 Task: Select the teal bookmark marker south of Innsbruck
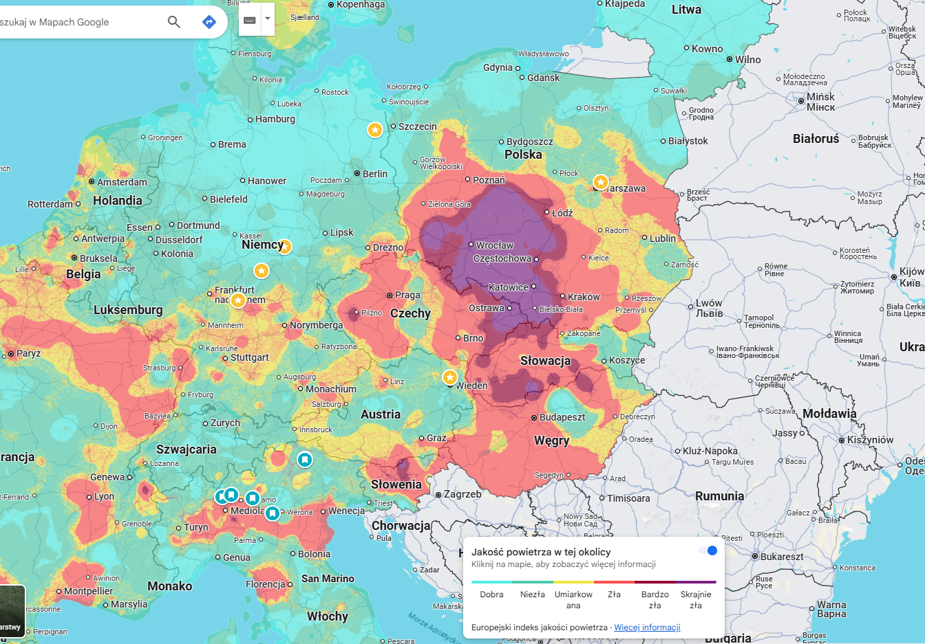305,459
